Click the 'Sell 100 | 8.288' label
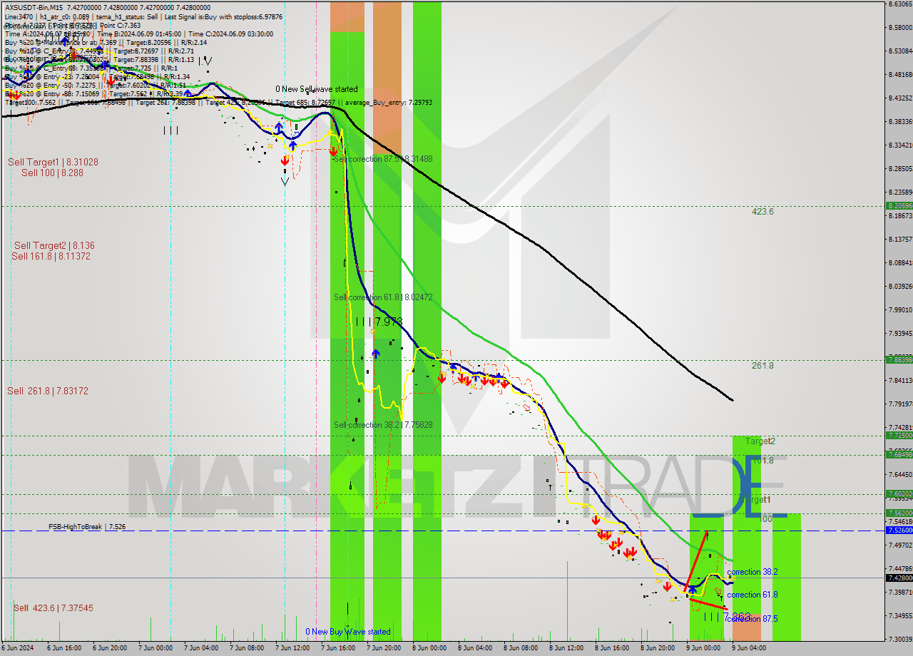 click(52, 173)
